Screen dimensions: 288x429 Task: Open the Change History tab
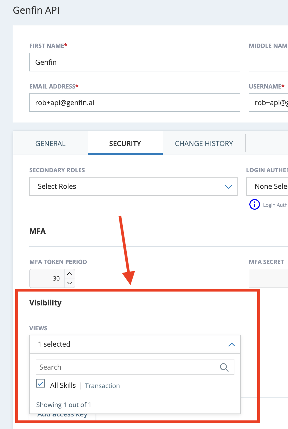point(204,144)
